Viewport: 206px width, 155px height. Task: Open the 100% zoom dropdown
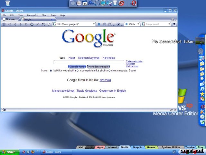pos(138,24)
